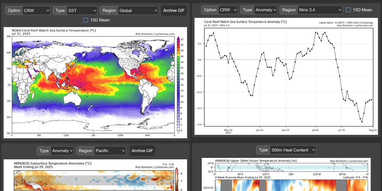Screen dimensions: 382x191
Task: Open the Type Anomaly dropdown in Nino panel
Action: tap(259, 10)
